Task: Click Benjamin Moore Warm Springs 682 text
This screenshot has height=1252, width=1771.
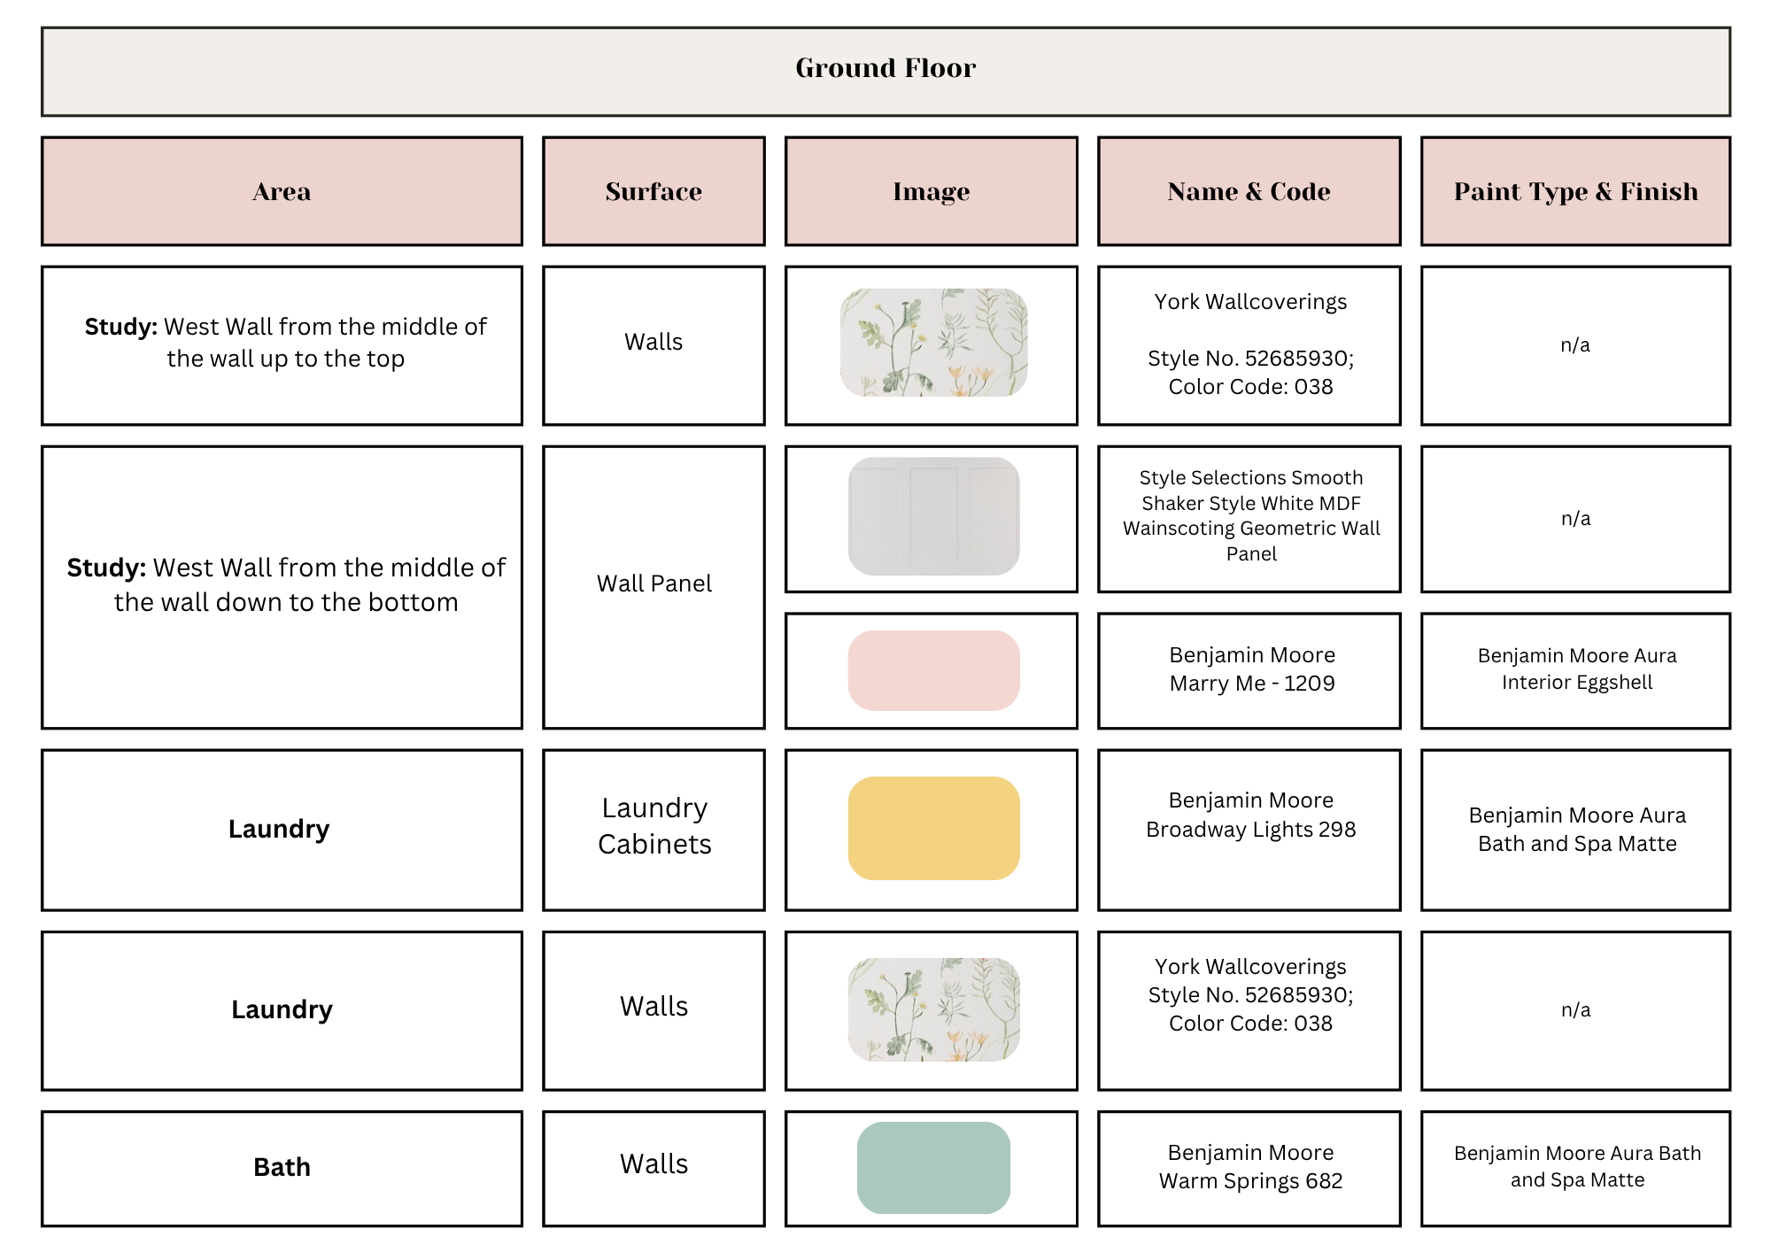Action: pos(1250,1167)
